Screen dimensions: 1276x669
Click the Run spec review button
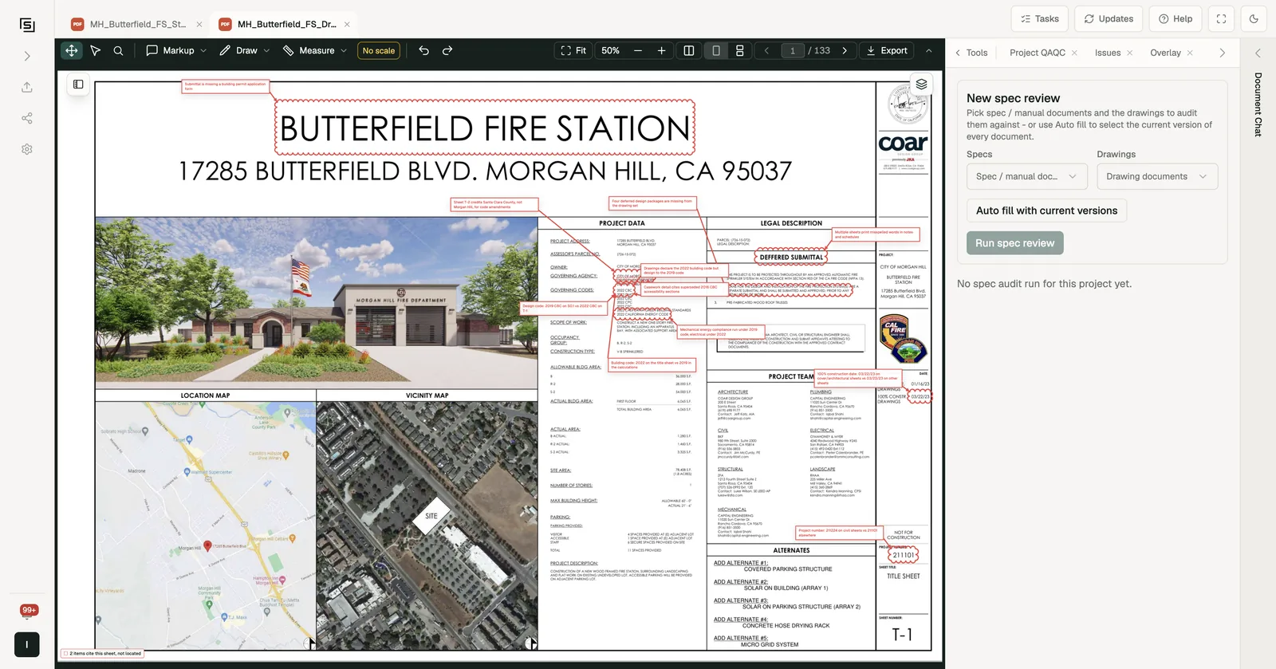(x=1015, y=243)
